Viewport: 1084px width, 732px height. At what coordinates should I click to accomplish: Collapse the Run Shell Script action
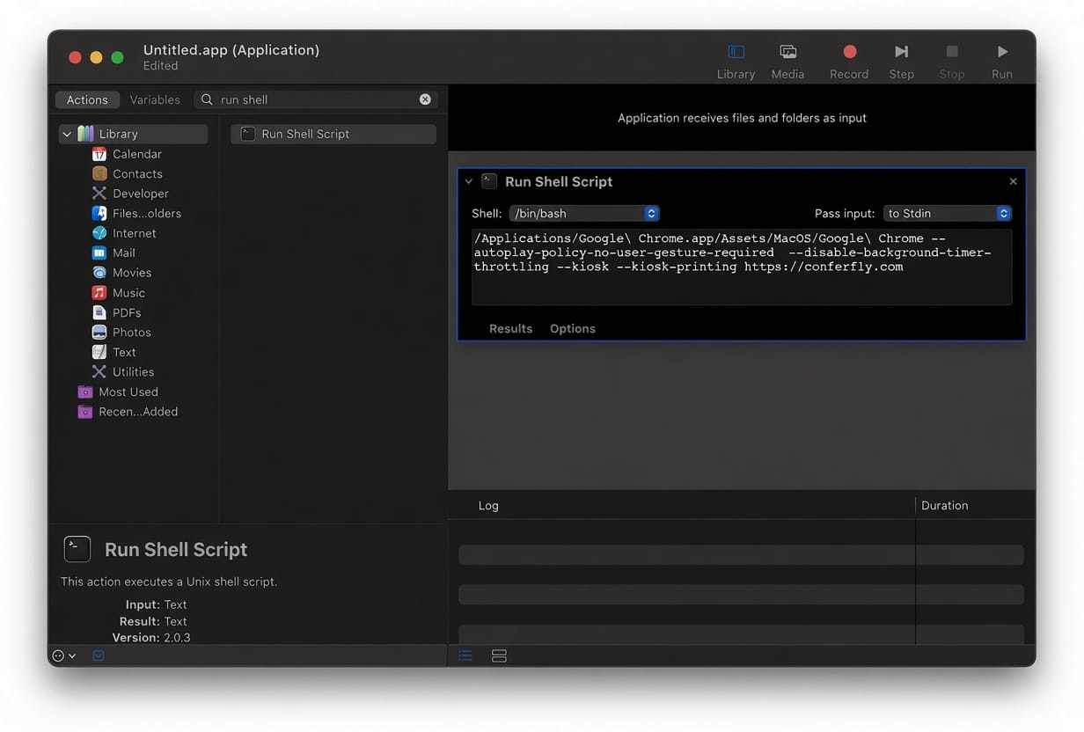point(468,181)
